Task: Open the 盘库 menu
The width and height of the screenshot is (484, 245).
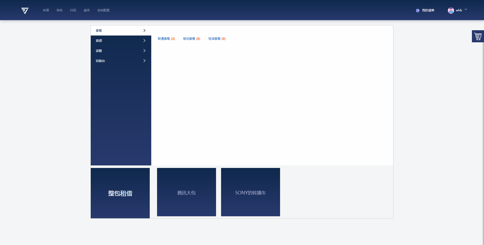Action: pos(87,10)
